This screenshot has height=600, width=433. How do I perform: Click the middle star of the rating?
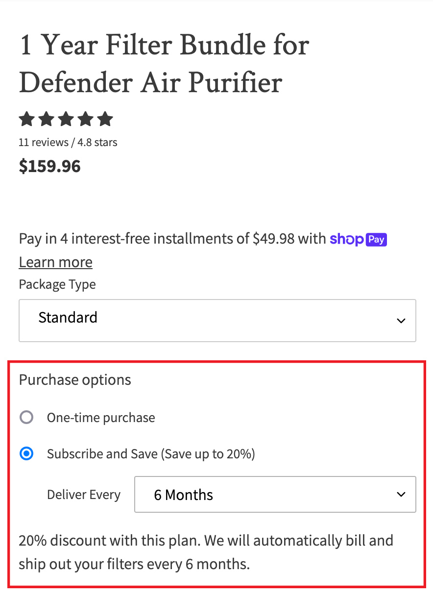pos(66,119)
